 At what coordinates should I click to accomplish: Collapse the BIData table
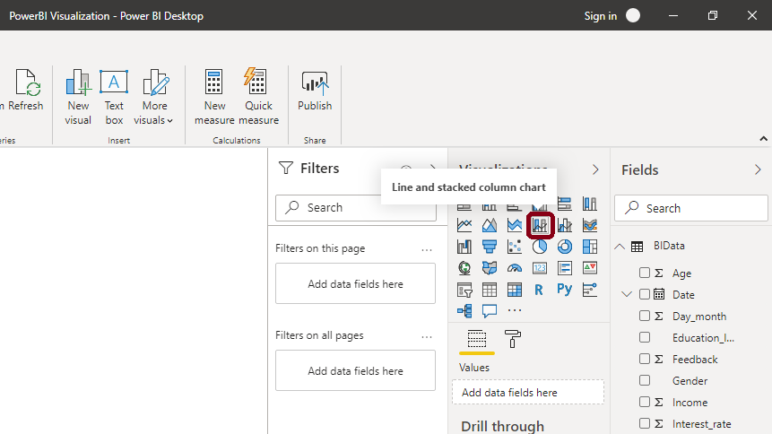pyautogui.click(x=620, y=247)
